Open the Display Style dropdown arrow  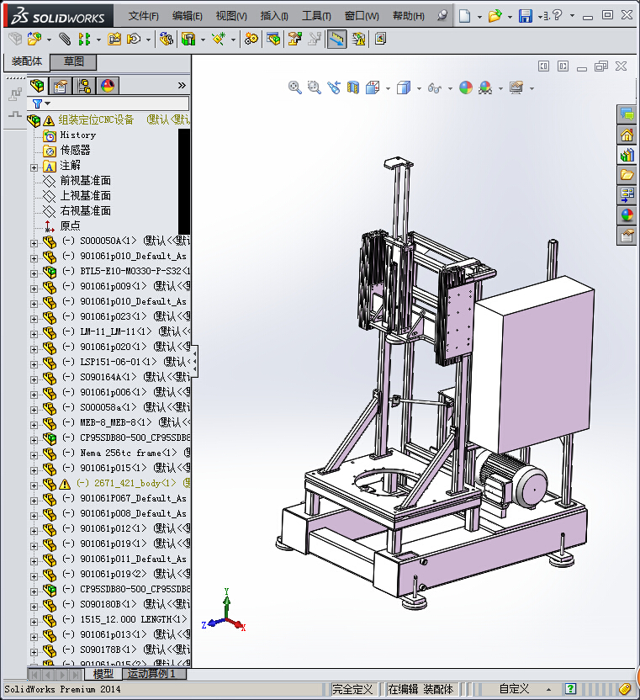click(419, 88)
